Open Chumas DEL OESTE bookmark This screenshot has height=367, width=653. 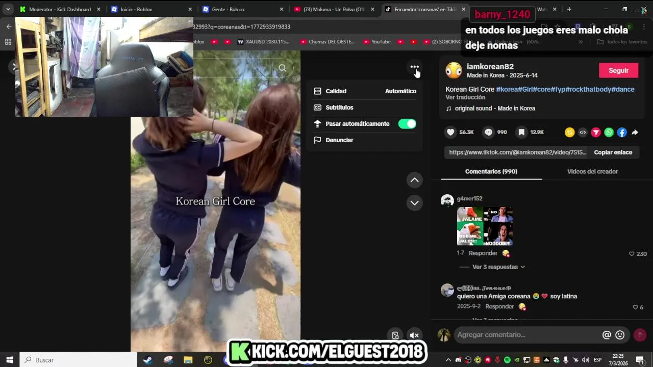pos(327,42)
